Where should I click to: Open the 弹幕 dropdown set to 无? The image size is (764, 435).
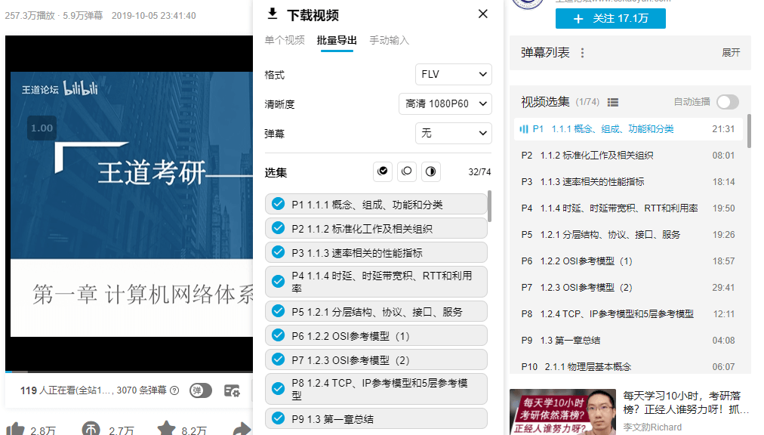[453, 134]
